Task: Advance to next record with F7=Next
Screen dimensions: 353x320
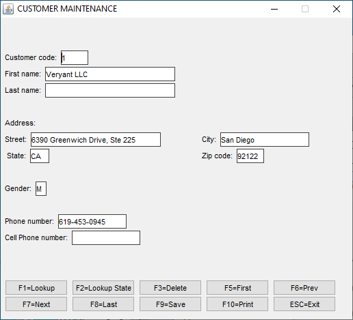Action: pos(36,304)
